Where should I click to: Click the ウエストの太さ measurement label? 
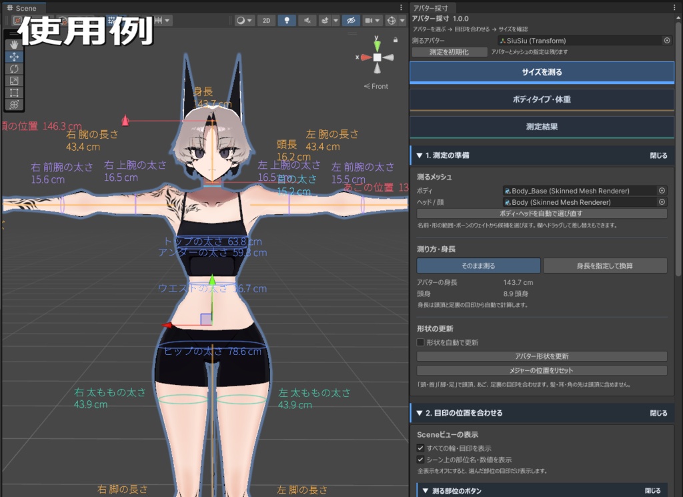(x=212, y=288)
